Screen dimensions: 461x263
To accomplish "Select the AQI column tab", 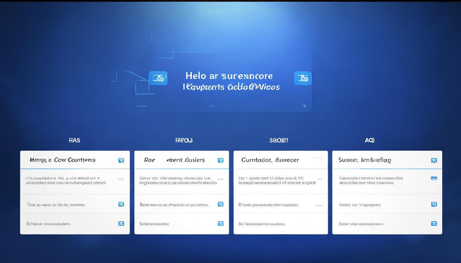I will click(x=369, y=140).
